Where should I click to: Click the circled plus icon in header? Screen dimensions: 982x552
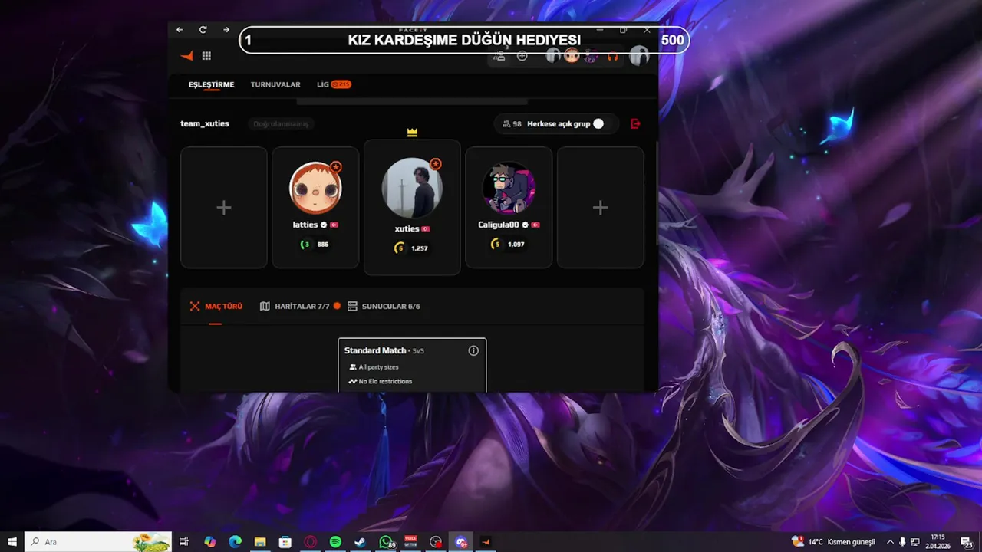click(522, 56)
